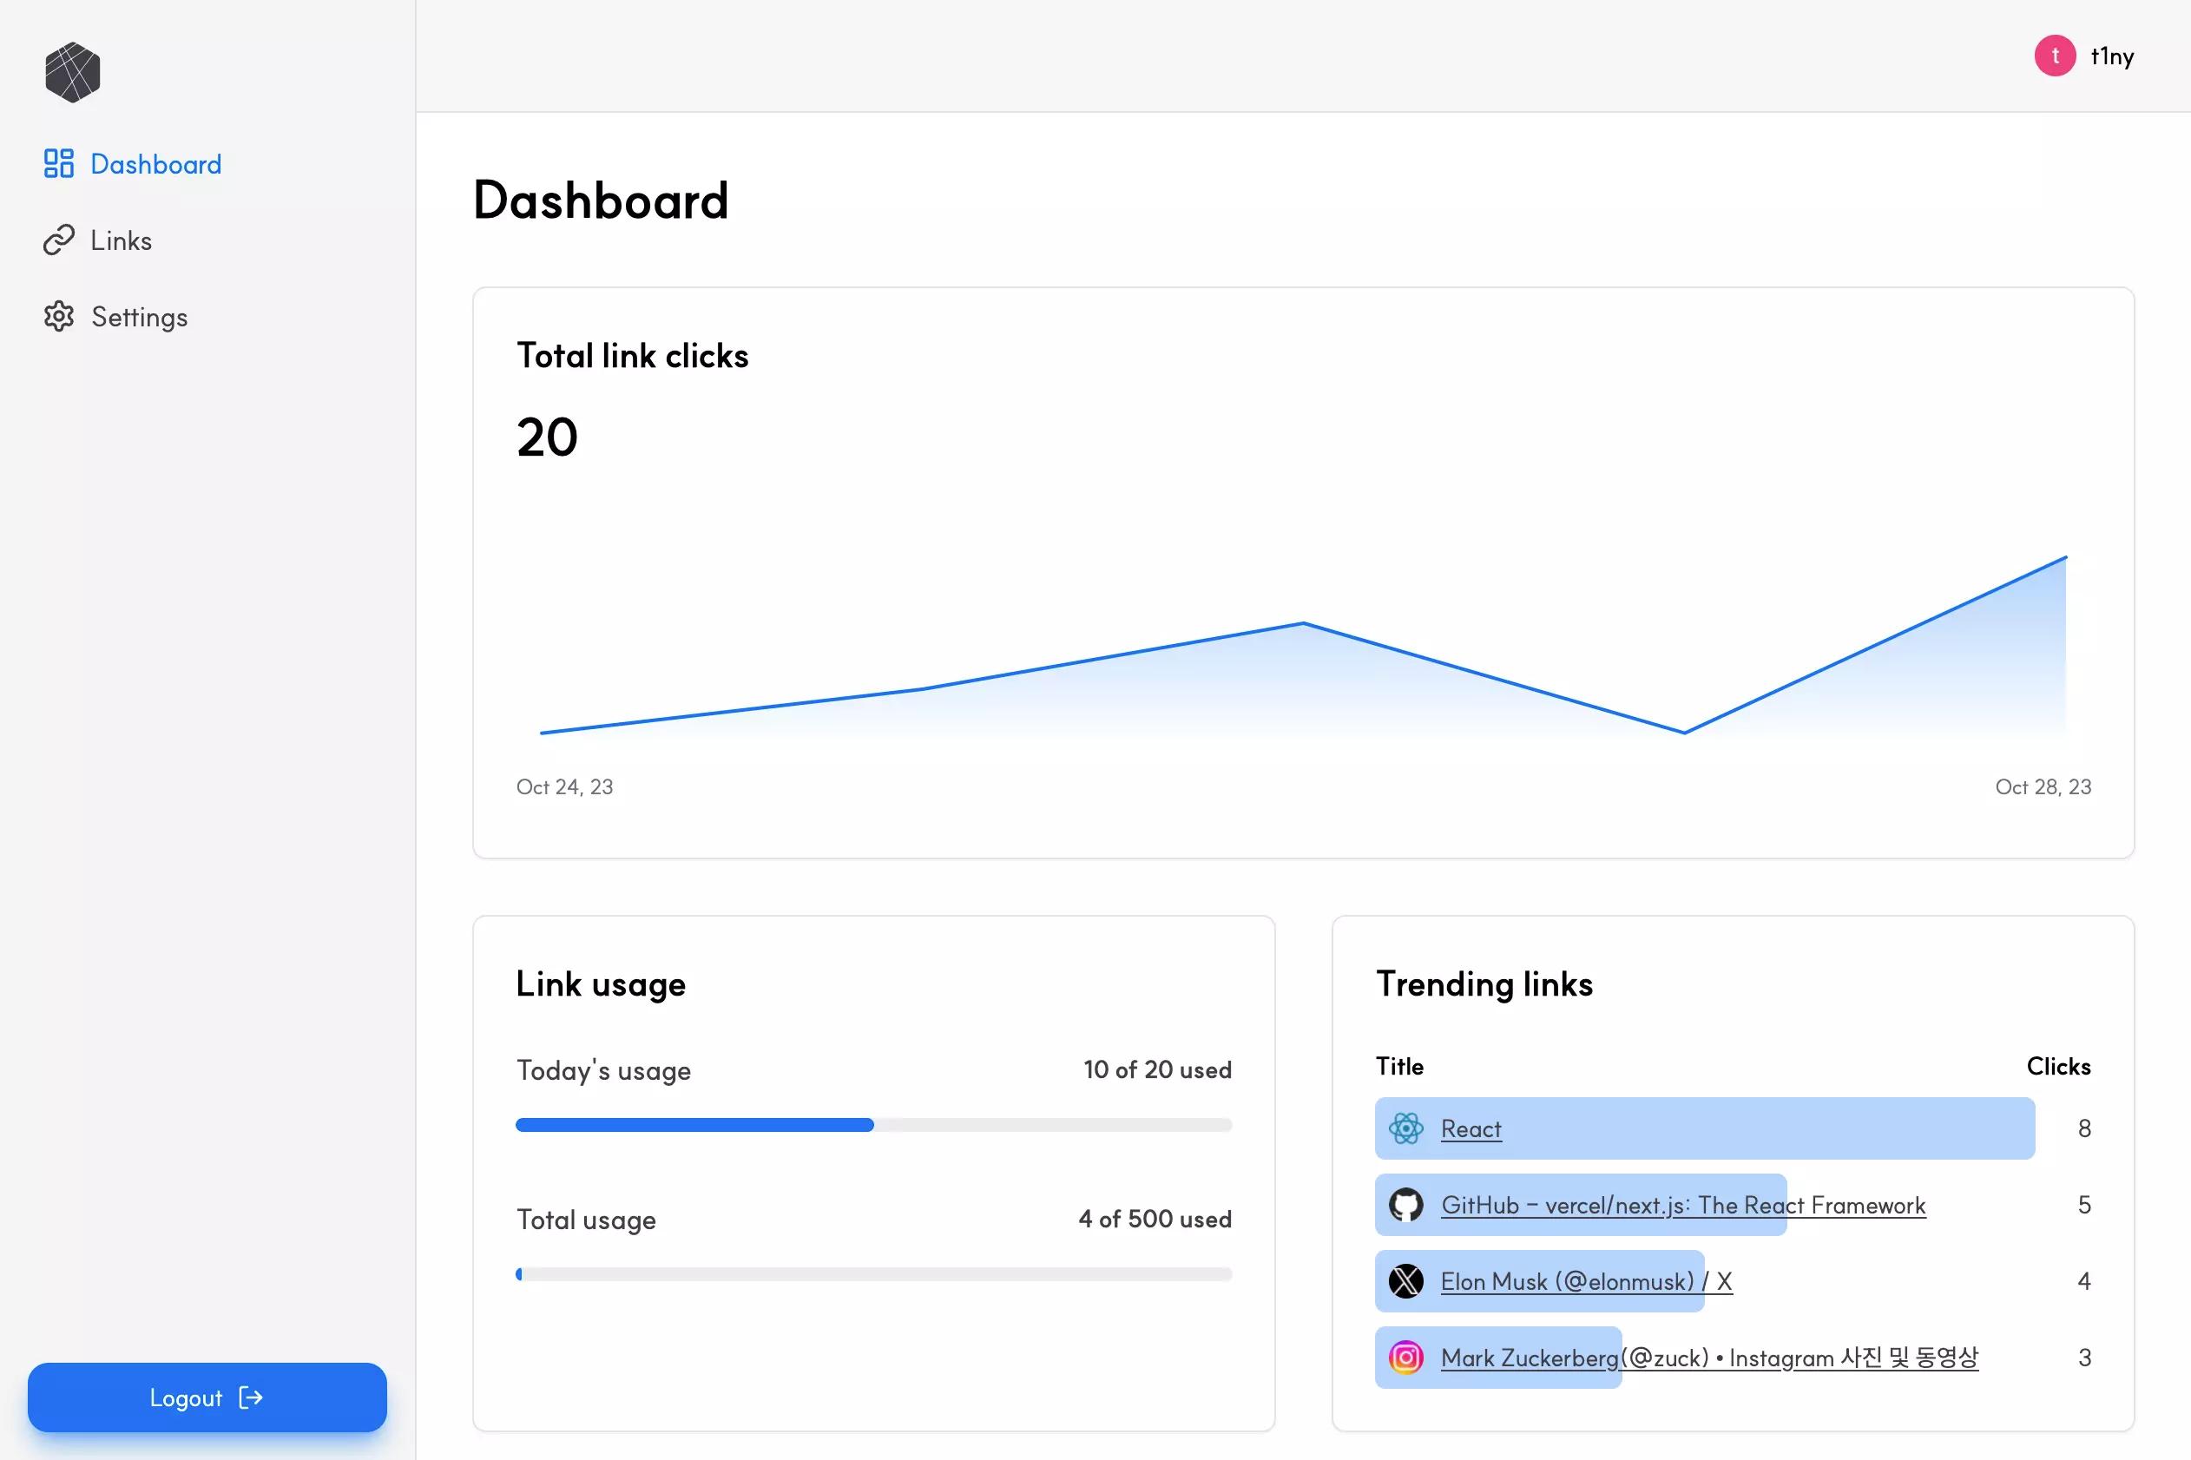The width and height of the screenshot is (2191, 1460).
Task: Go to the Links page
Action: (x=98, y=240)
